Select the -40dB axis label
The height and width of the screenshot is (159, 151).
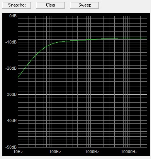[11, 121]
